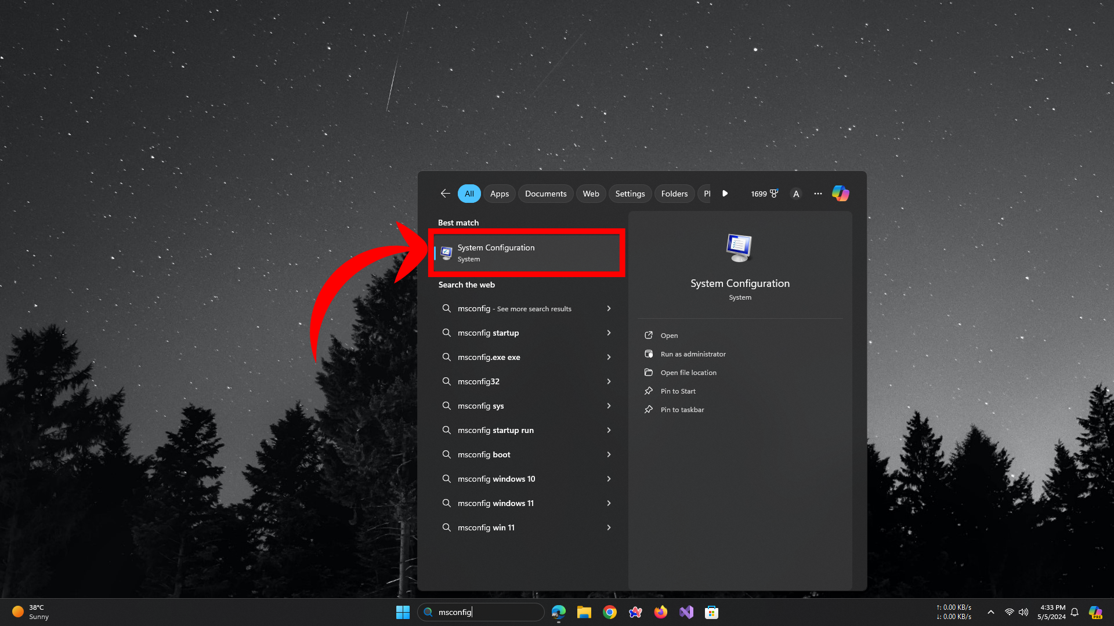Click the Windows Start button
1114x626 pixels.
403,612
